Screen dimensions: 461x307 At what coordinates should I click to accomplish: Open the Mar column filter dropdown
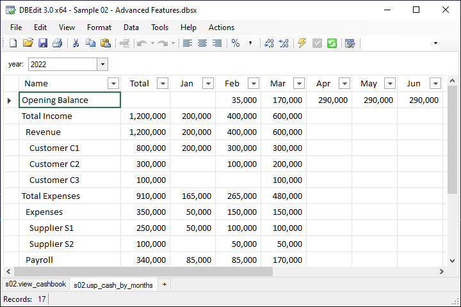click(299, 83)
